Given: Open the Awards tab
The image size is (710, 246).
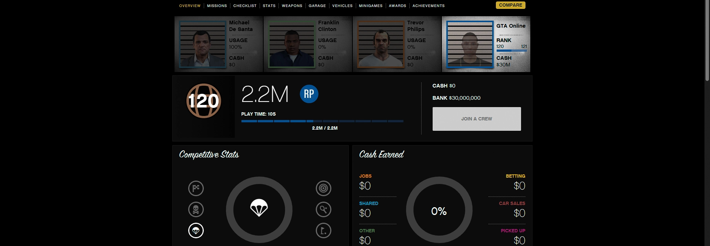Looking at the screenshot, I should click(398, 6).
